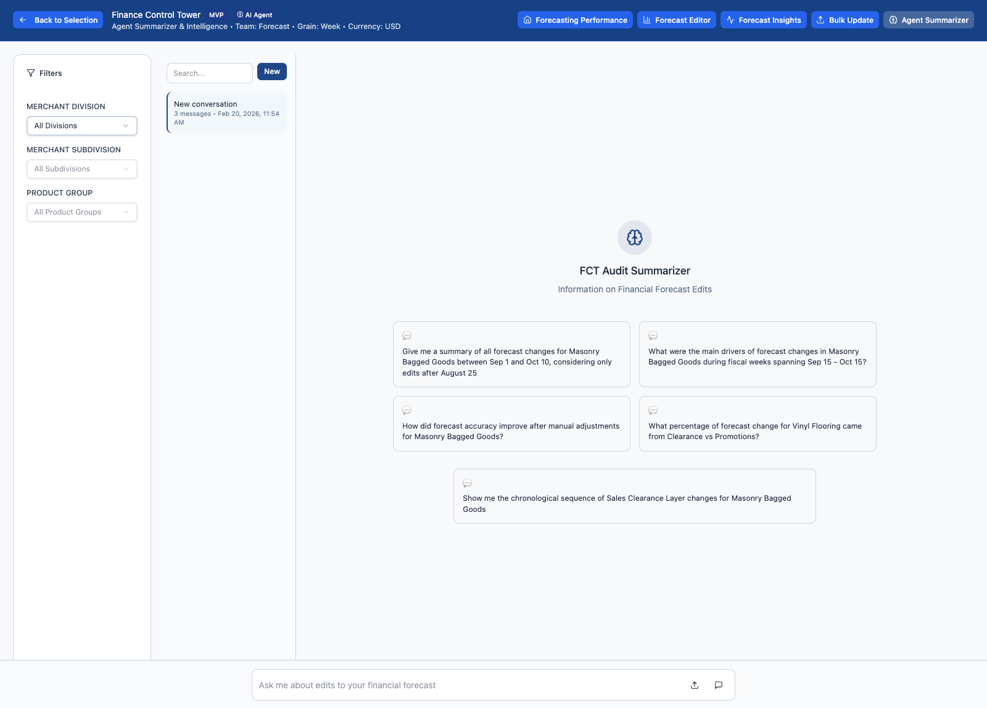
Task: Click the FCT Audit Summarizer brain logo
Action: click(x=634, y=237)
